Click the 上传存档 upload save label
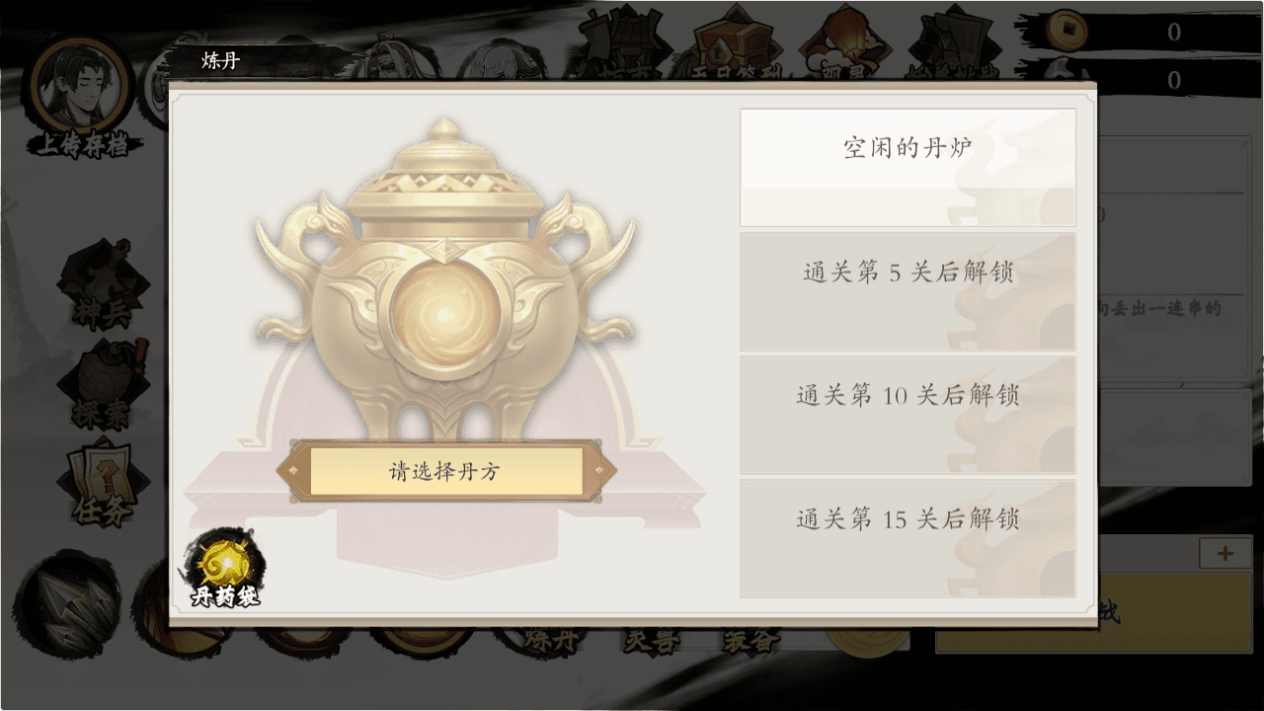Screen dimensions: 1264x711 (83, 145)
